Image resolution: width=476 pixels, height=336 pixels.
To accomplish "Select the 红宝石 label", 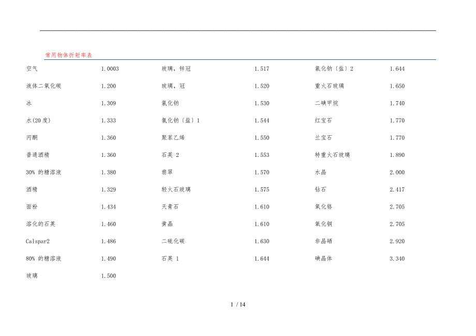I will tap(323, 121).
